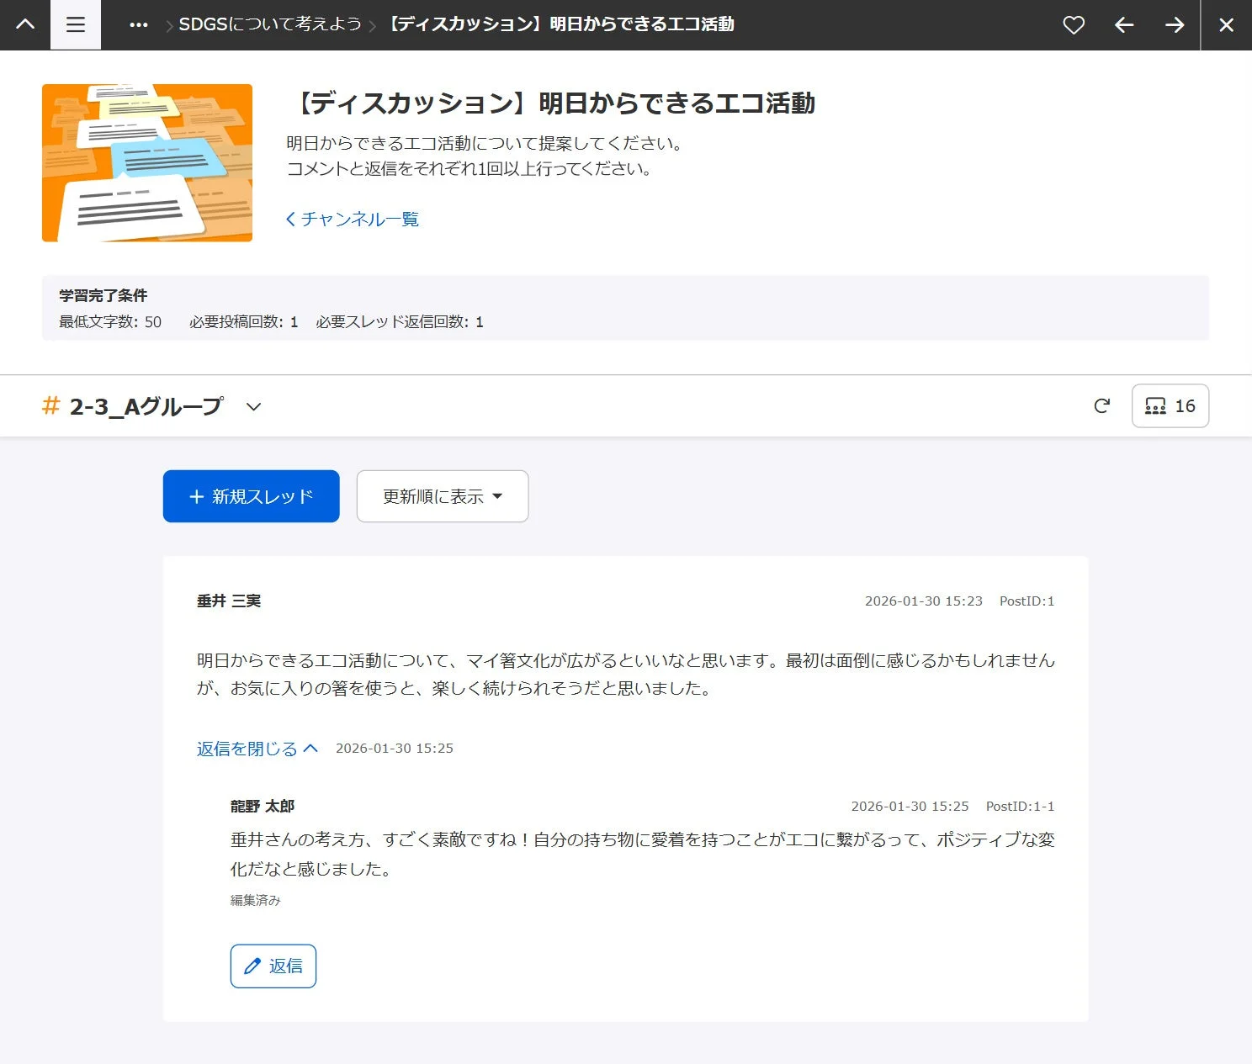The image size is (1252, 1064).
Task: Open the hamburger menu in the top bar
Action: [x=75, y=24]
